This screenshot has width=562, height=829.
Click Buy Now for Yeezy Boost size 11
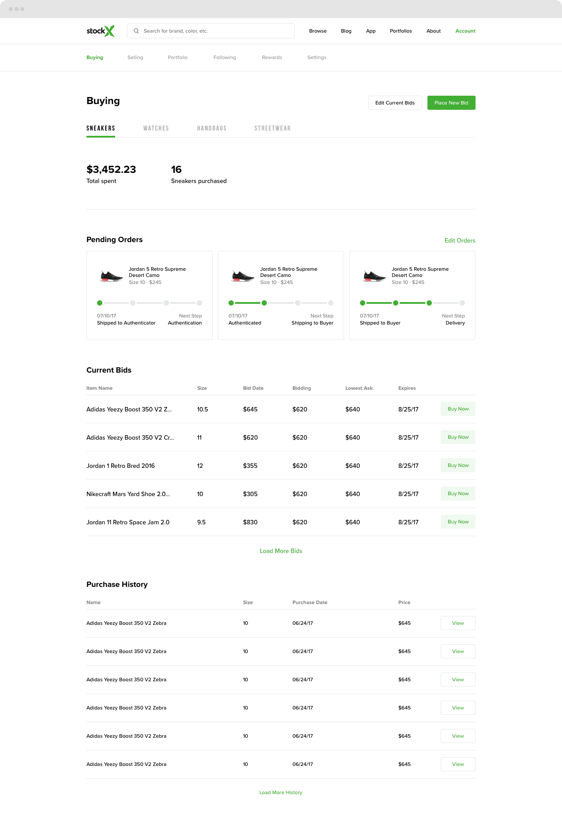tap(458, 437)
